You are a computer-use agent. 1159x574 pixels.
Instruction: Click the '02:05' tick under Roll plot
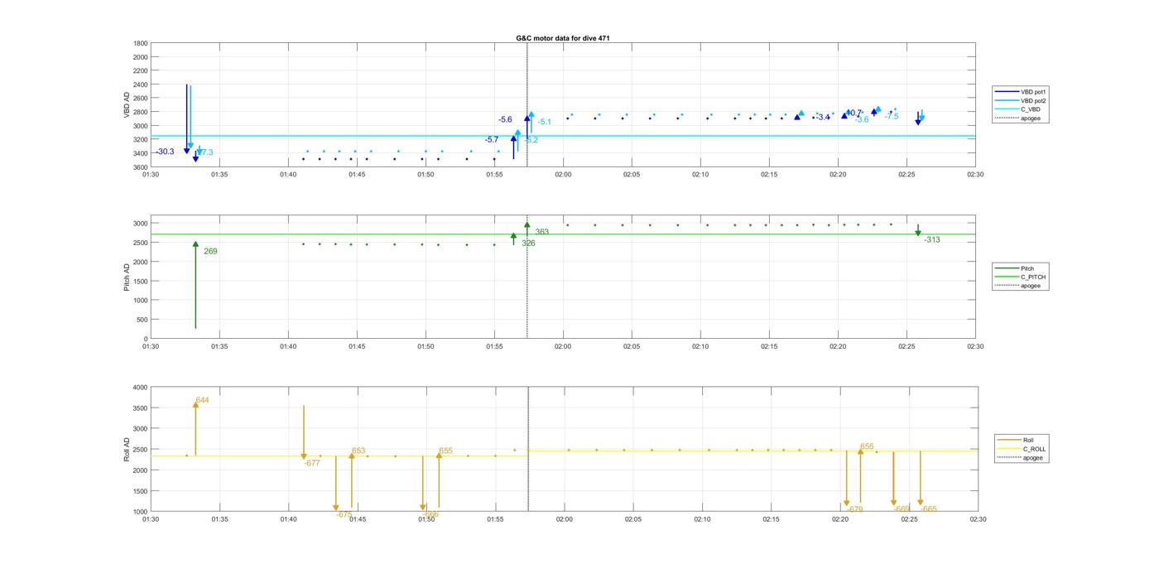tap(633, 519)
